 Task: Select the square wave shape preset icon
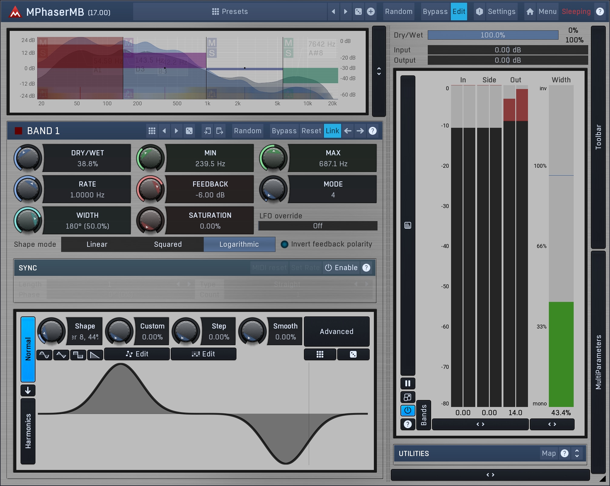pyautogui.click(x=78, y=355)
